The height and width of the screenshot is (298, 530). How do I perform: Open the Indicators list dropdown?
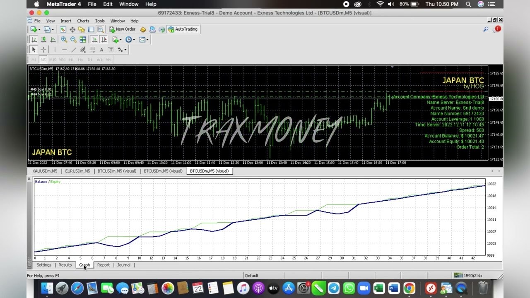(x=117, y=40)
